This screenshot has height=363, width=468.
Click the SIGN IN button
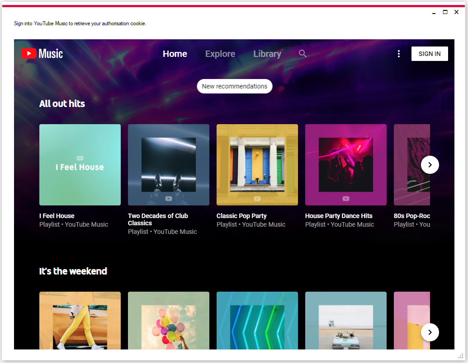[430, 54]
